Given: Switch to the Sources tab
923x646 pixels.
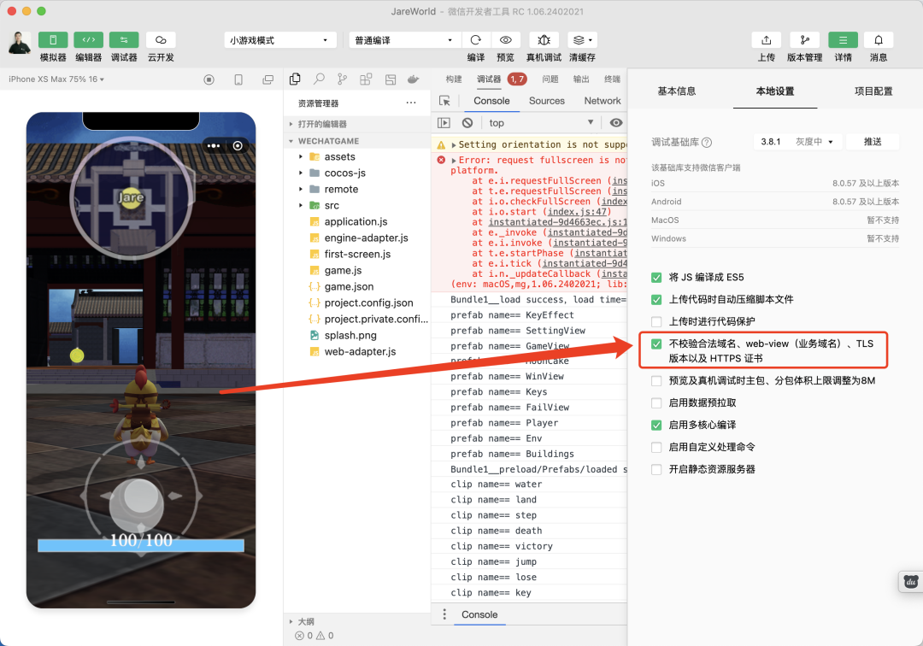Looking at the screenshot, I should (x=546, y=101).
